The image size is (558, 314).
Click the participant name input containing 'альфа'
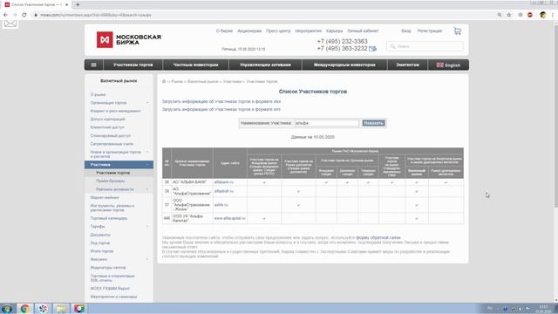click(x=327, y=123)
